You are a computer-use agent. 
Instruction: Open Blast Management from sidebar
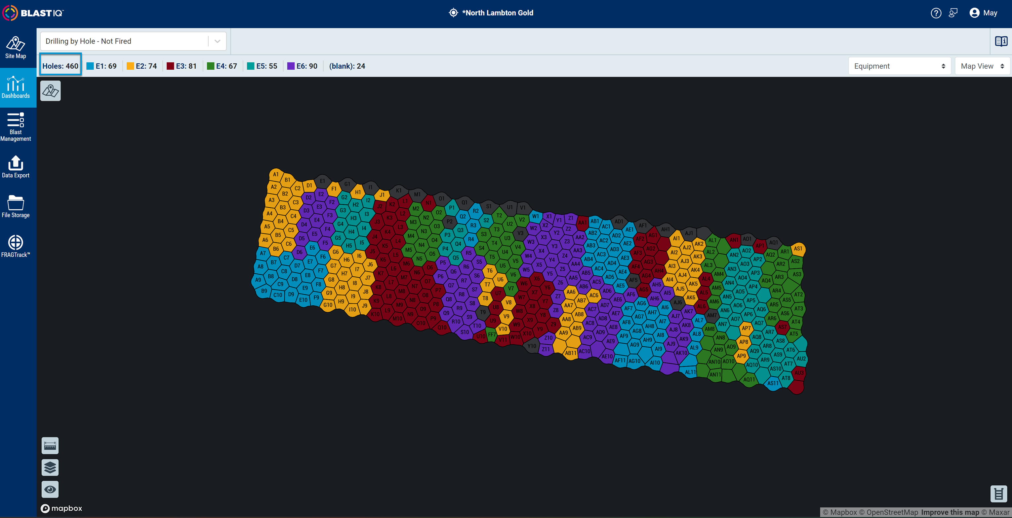[16, 127]
